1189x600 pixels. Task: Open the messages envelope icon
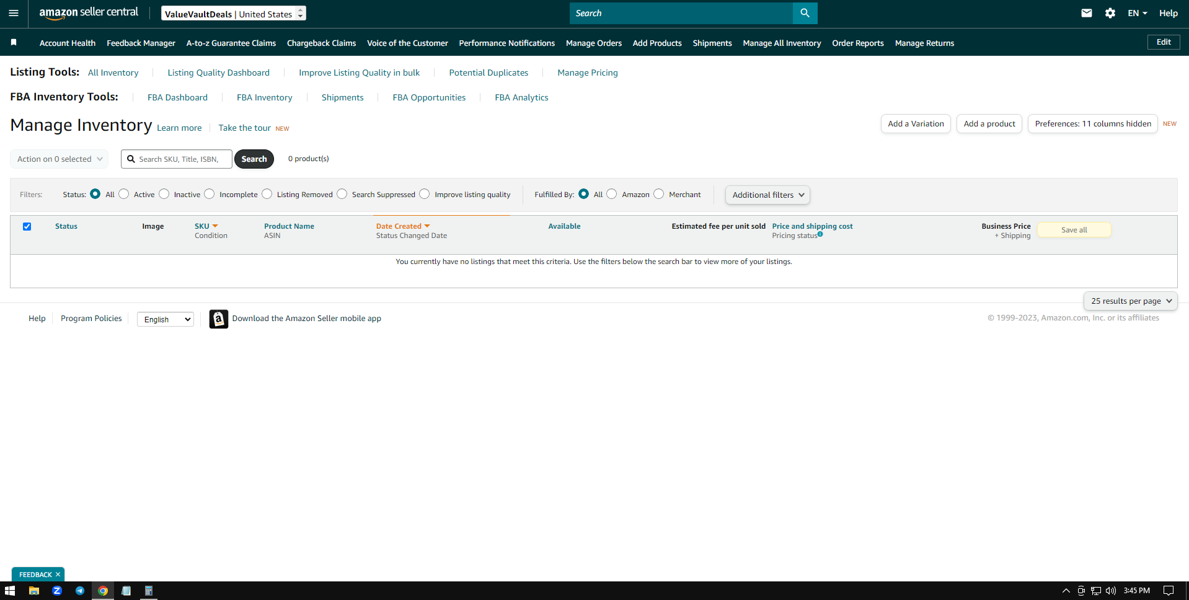(1086, 13)
